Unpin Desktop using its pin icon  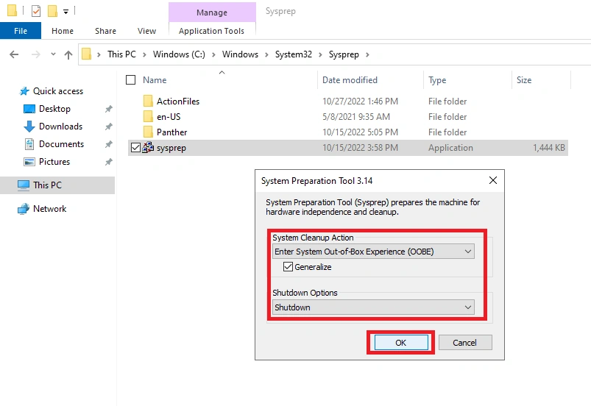tap(108, 109)
